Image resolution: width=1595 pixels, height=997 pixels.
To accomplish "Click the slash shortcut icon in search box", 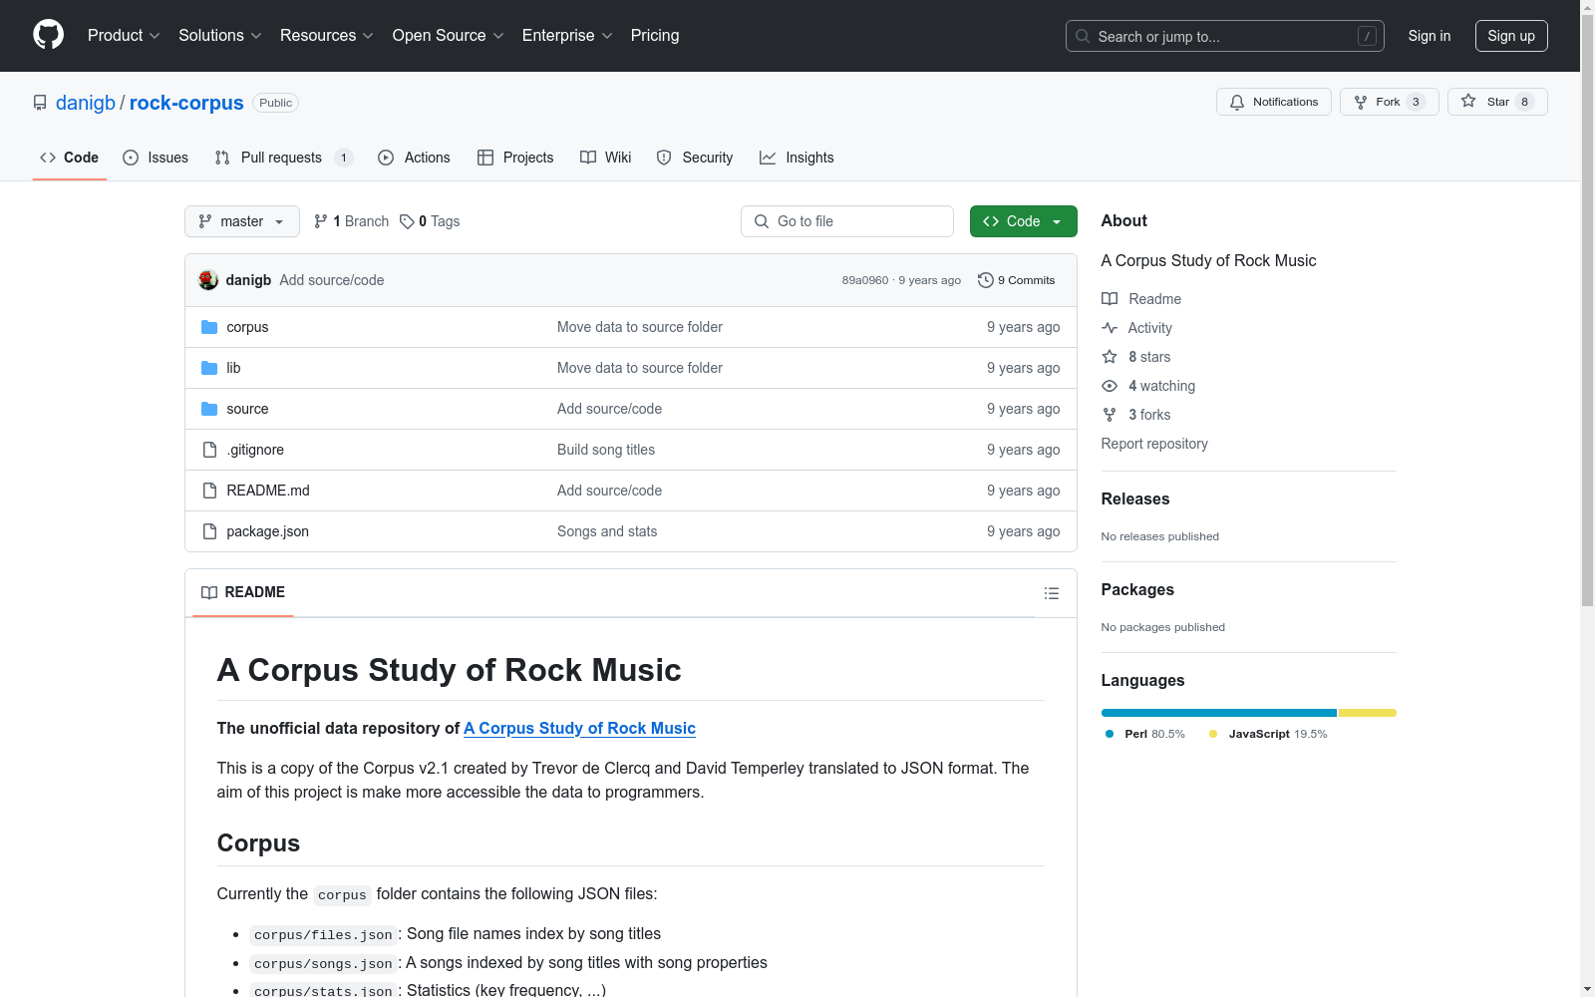I will pyautogui.click(x=1367, y=36).
